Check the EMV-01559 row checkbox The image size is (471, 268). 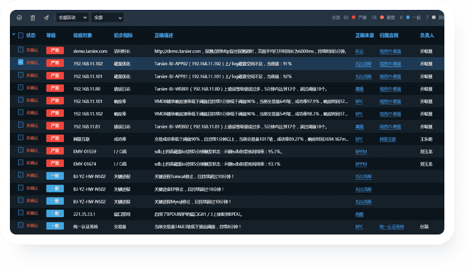pos(20,150)
